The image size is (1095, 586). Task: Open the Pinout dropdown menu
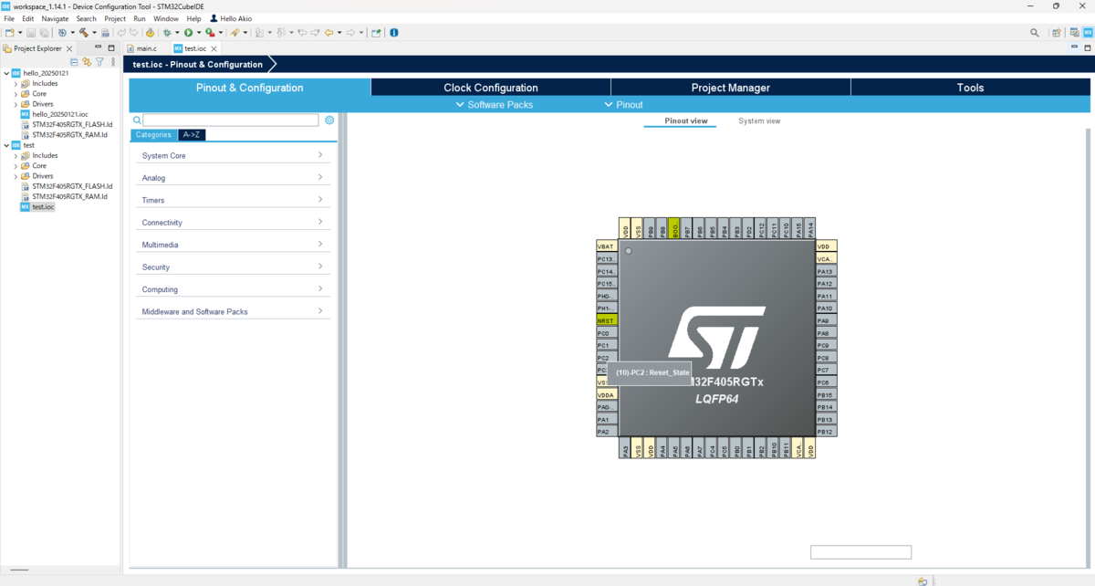pos(623,105)
